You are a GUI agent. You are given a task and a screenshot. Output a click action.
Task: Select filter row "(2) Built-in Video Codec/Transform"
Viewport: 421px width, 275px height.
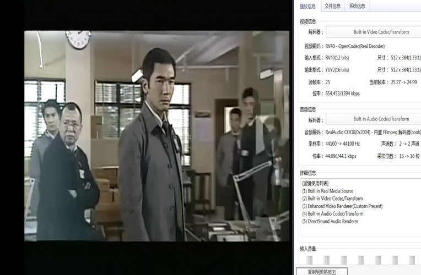pyautogui.click(x=333, y=199)
